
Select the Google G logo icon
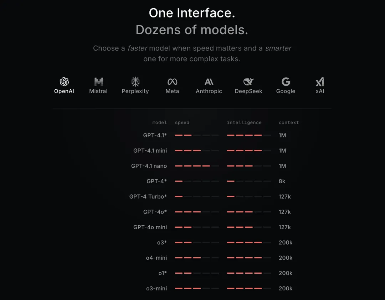click(286, 82)
